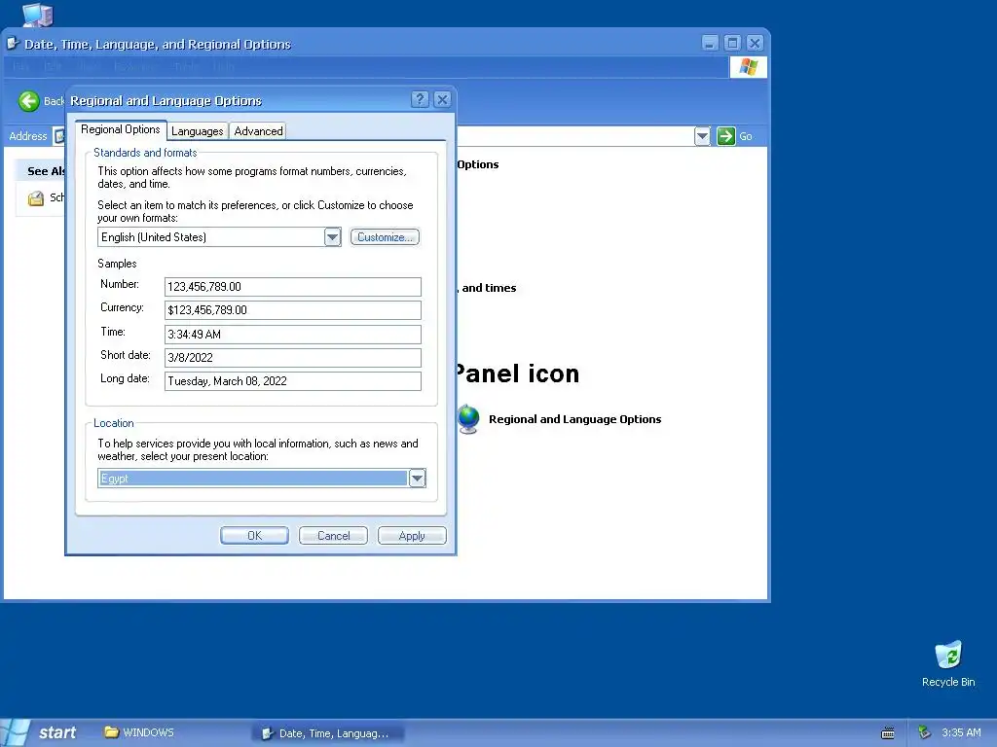Viewport: 997px width, 747px height.
Task: Click the tray icon next to the clock
Action: pyautogui.click(x=925, y=732)
